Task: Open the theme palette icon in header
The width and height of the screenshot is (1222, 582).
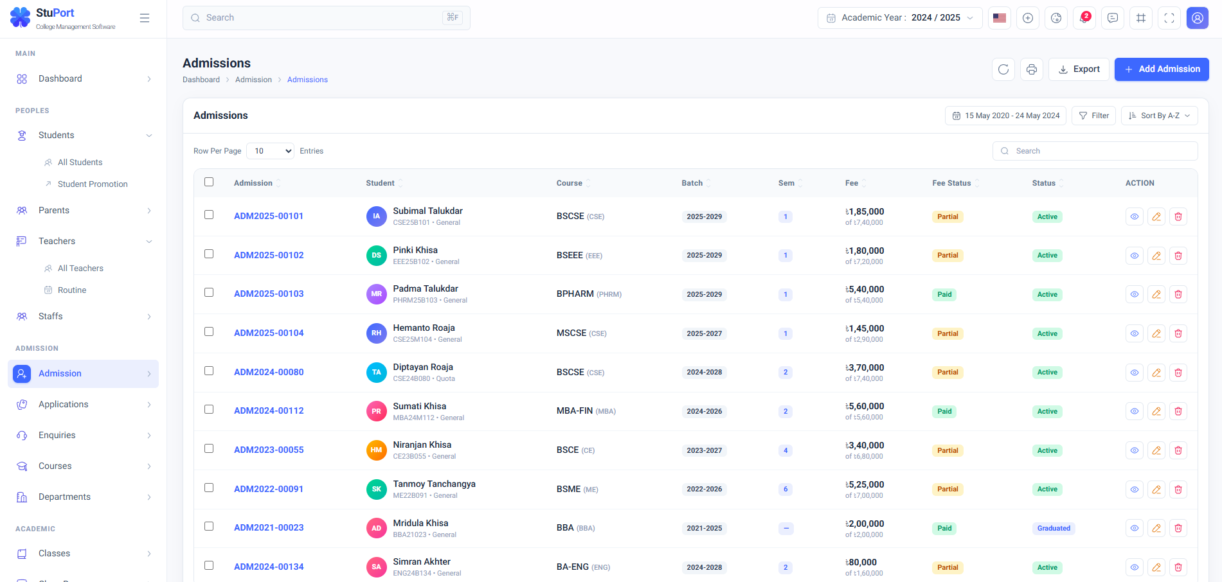Action: point(1056,18)
